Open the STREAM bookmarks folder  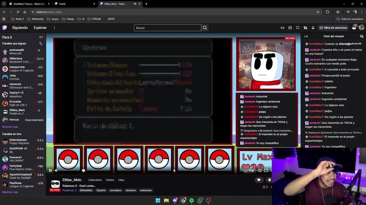(94, 19)
